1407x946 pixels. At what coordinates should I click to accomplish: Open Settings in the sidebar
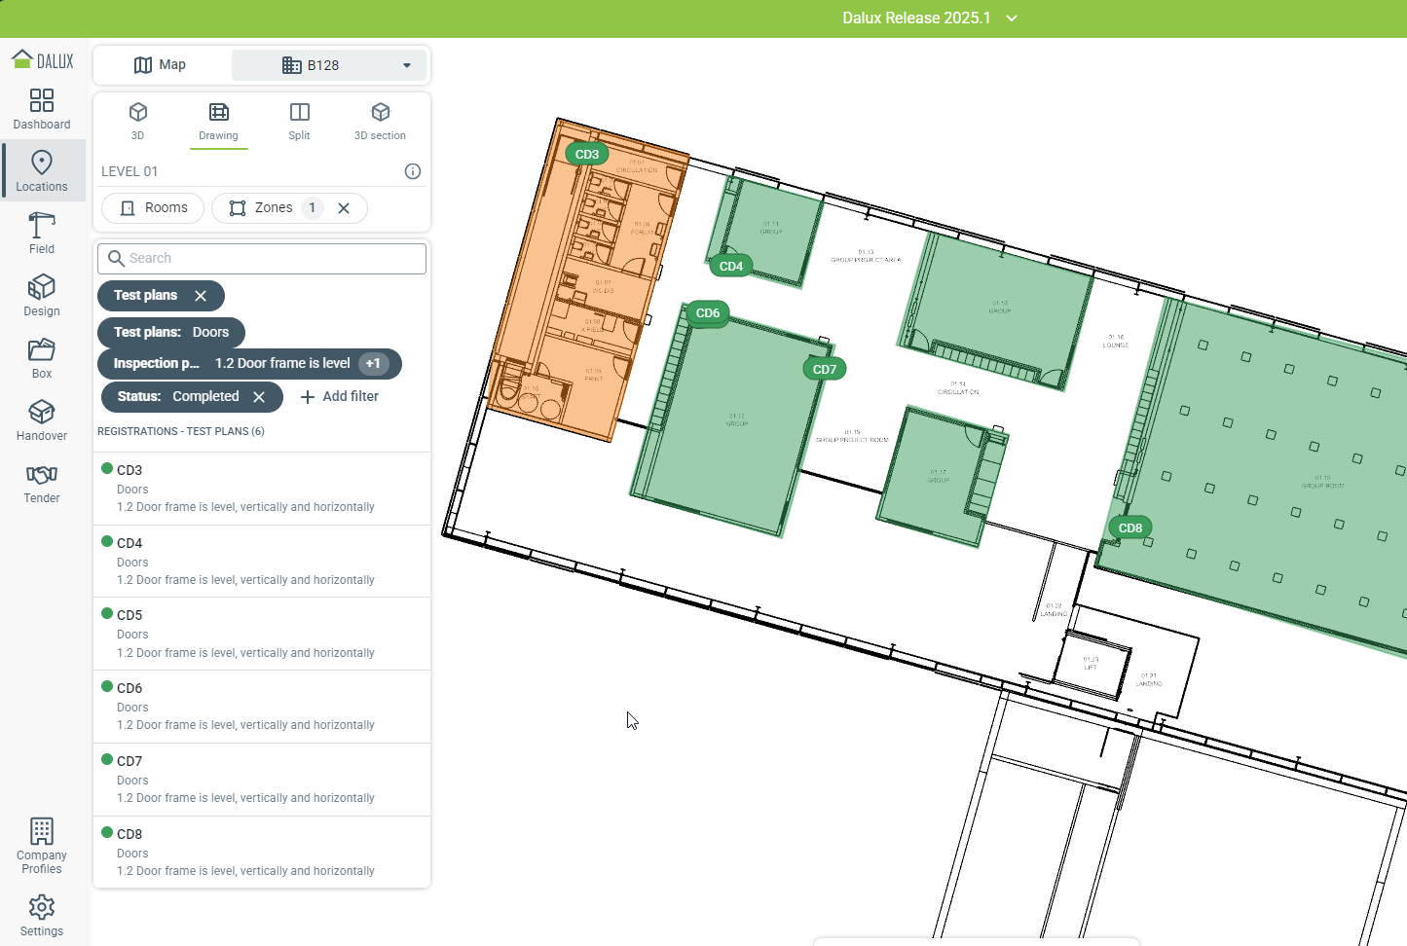42,916
